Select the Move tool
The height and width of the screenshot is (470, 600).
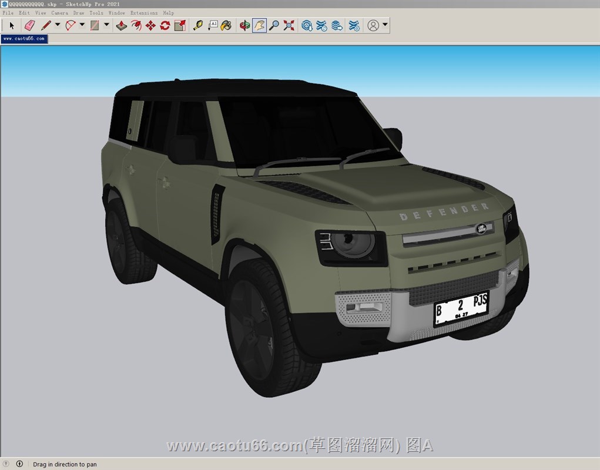[151, 26]
